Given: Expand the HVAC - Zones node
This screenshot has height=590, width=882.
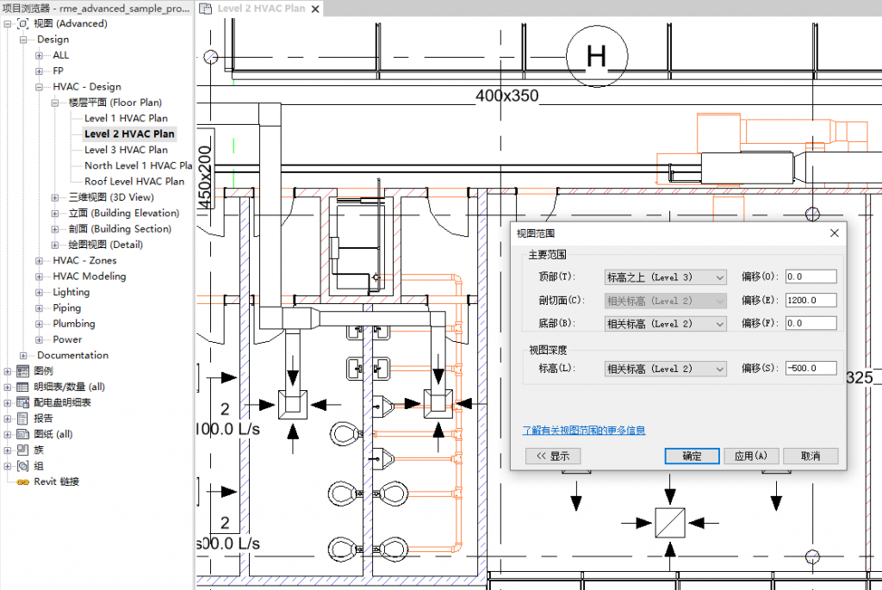Looking at the screenshot, I should 39,260.
